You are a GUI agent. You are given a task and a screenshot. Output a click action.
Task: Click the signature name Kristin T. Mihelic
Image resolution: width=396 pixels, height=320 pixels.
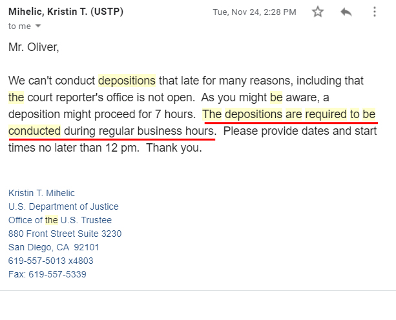point(41,193)
